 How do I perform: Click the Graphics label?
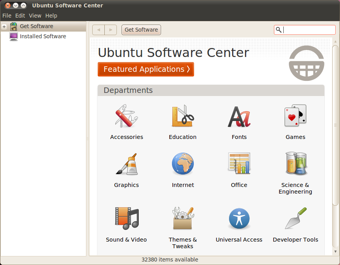pyautogui.click(x=126, y=185)
